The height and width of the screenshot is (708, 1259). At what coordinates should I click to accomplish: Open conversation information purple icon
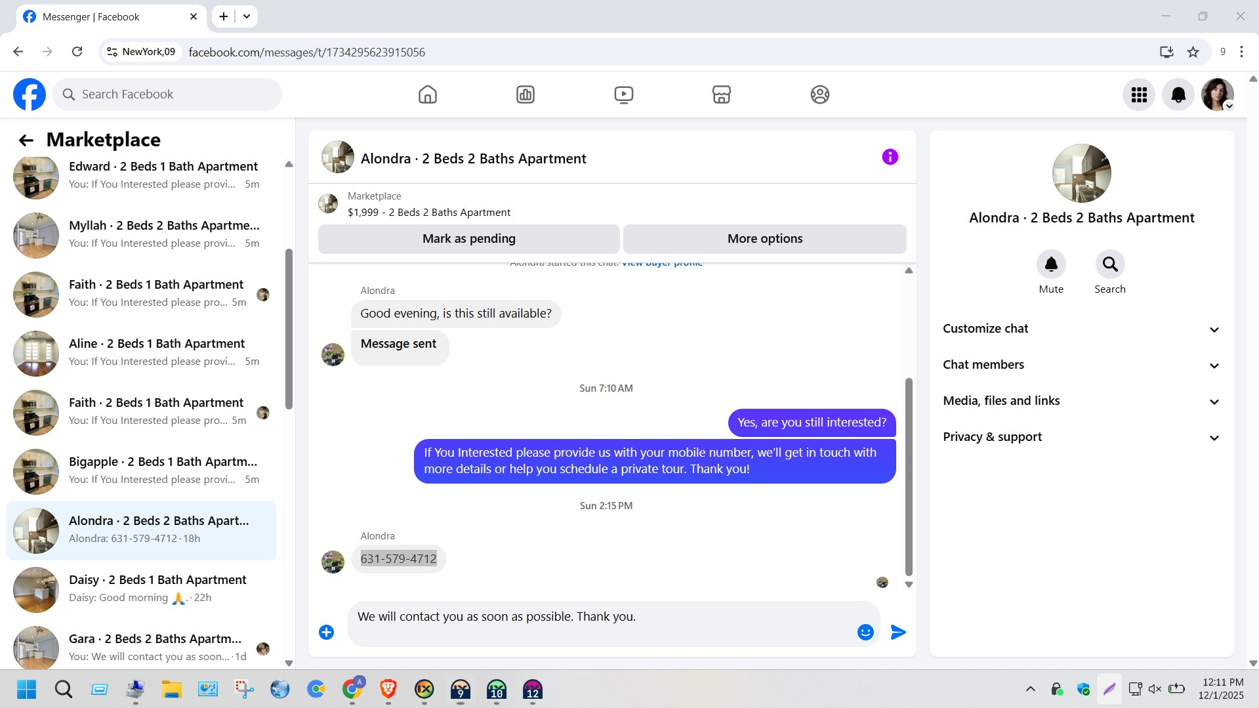pos(890,157)
